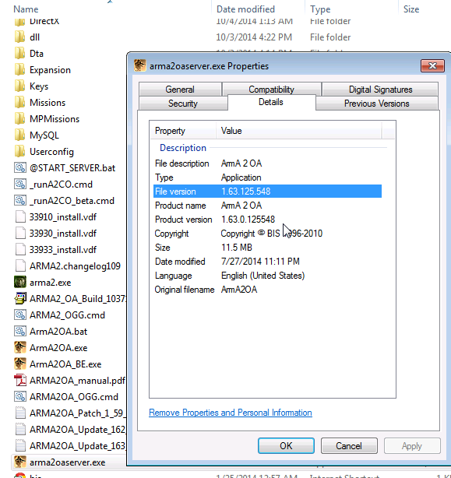This screenshot has width=451, height=478.
Task: Select the Original filename row
Action: [x=267, y=290]
